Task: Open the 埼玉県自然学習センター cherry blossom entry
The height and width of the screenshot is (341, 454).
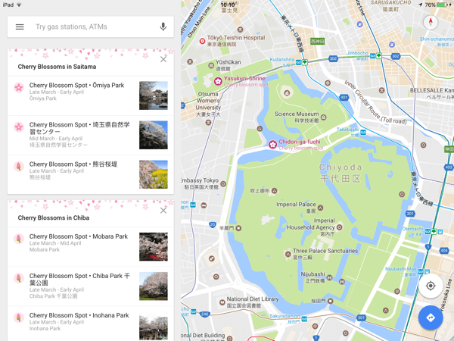Action: tap(91, 135)
